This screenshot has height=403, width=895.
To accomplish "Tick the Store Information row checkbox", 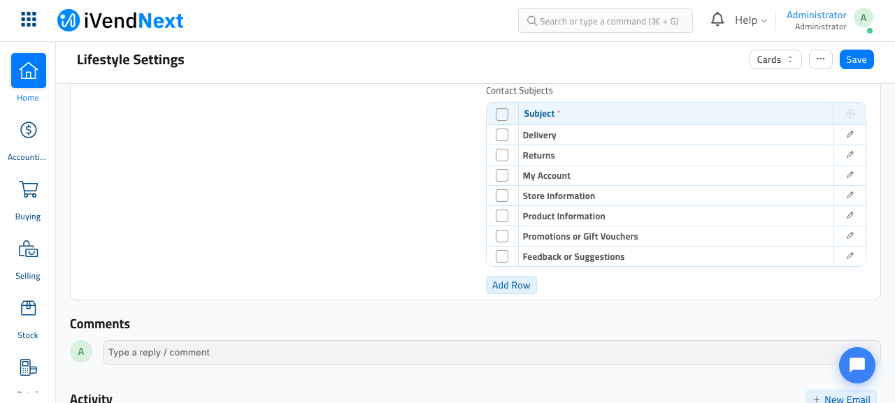I will [502, 196].
